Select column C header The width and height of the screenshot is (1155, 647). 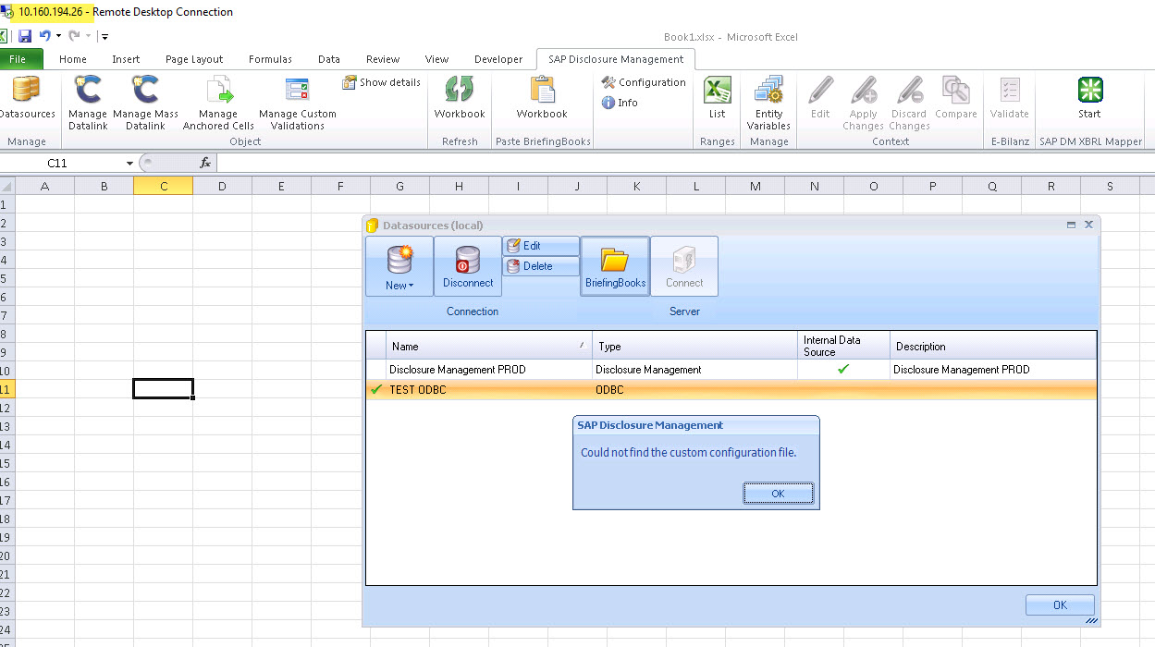click(163, 186)
